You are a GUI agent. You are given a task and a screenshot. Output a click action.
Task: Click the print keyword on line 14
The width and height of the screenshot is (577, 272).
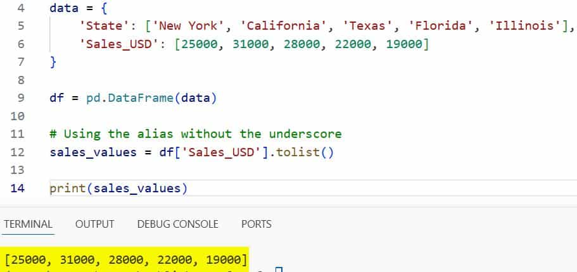tap(68, 189)
